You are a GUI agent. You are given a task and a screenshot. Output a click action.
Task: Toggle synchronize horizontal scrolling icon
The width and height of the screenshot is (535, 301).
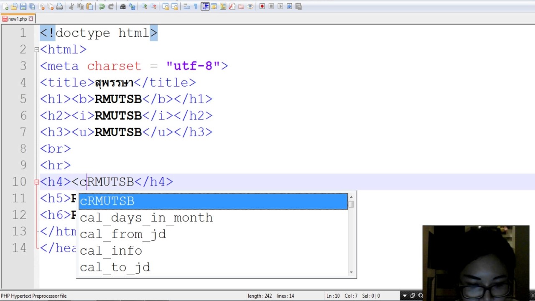[x=175, y=6]
